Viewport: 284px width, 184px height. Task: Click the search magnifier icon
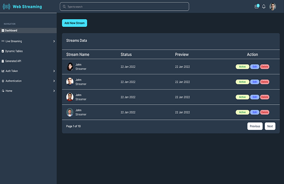pos(64,7)
